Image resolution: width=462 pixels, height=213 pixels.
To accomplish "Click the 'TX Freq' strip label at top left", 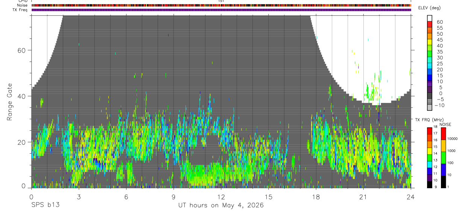I will pyautogui.click(x=20, y=10).
